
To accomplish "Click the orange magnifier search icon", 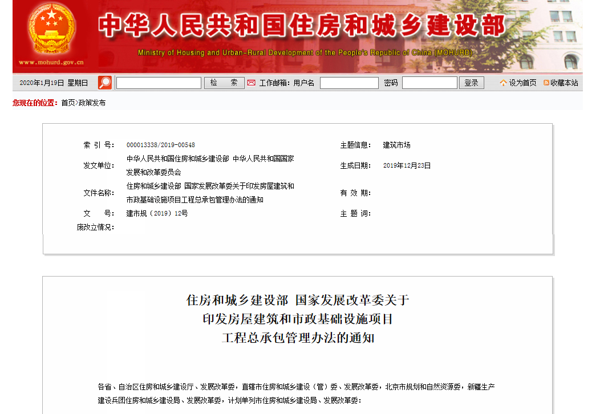I will coord(105,83).
